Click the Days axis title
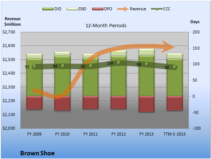Screen dimensions: 211x159 (195, 22)
